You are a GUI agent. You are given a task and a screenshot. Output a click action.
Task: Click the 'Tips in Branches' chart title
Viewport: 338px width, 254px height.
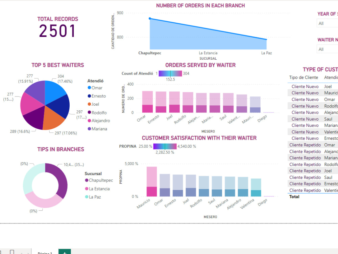[61, 149]
